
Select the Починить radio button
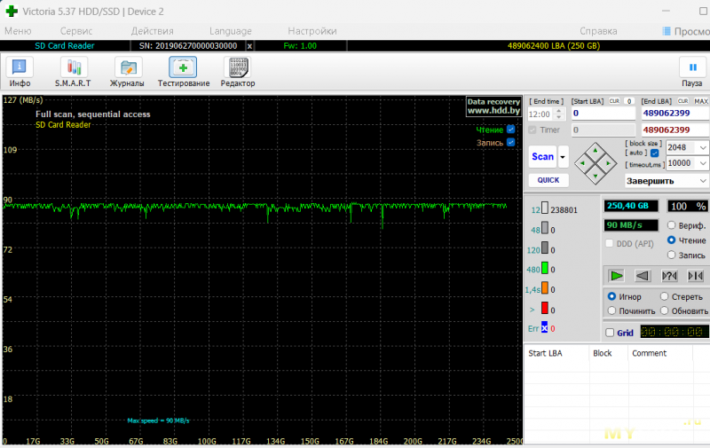611,310
